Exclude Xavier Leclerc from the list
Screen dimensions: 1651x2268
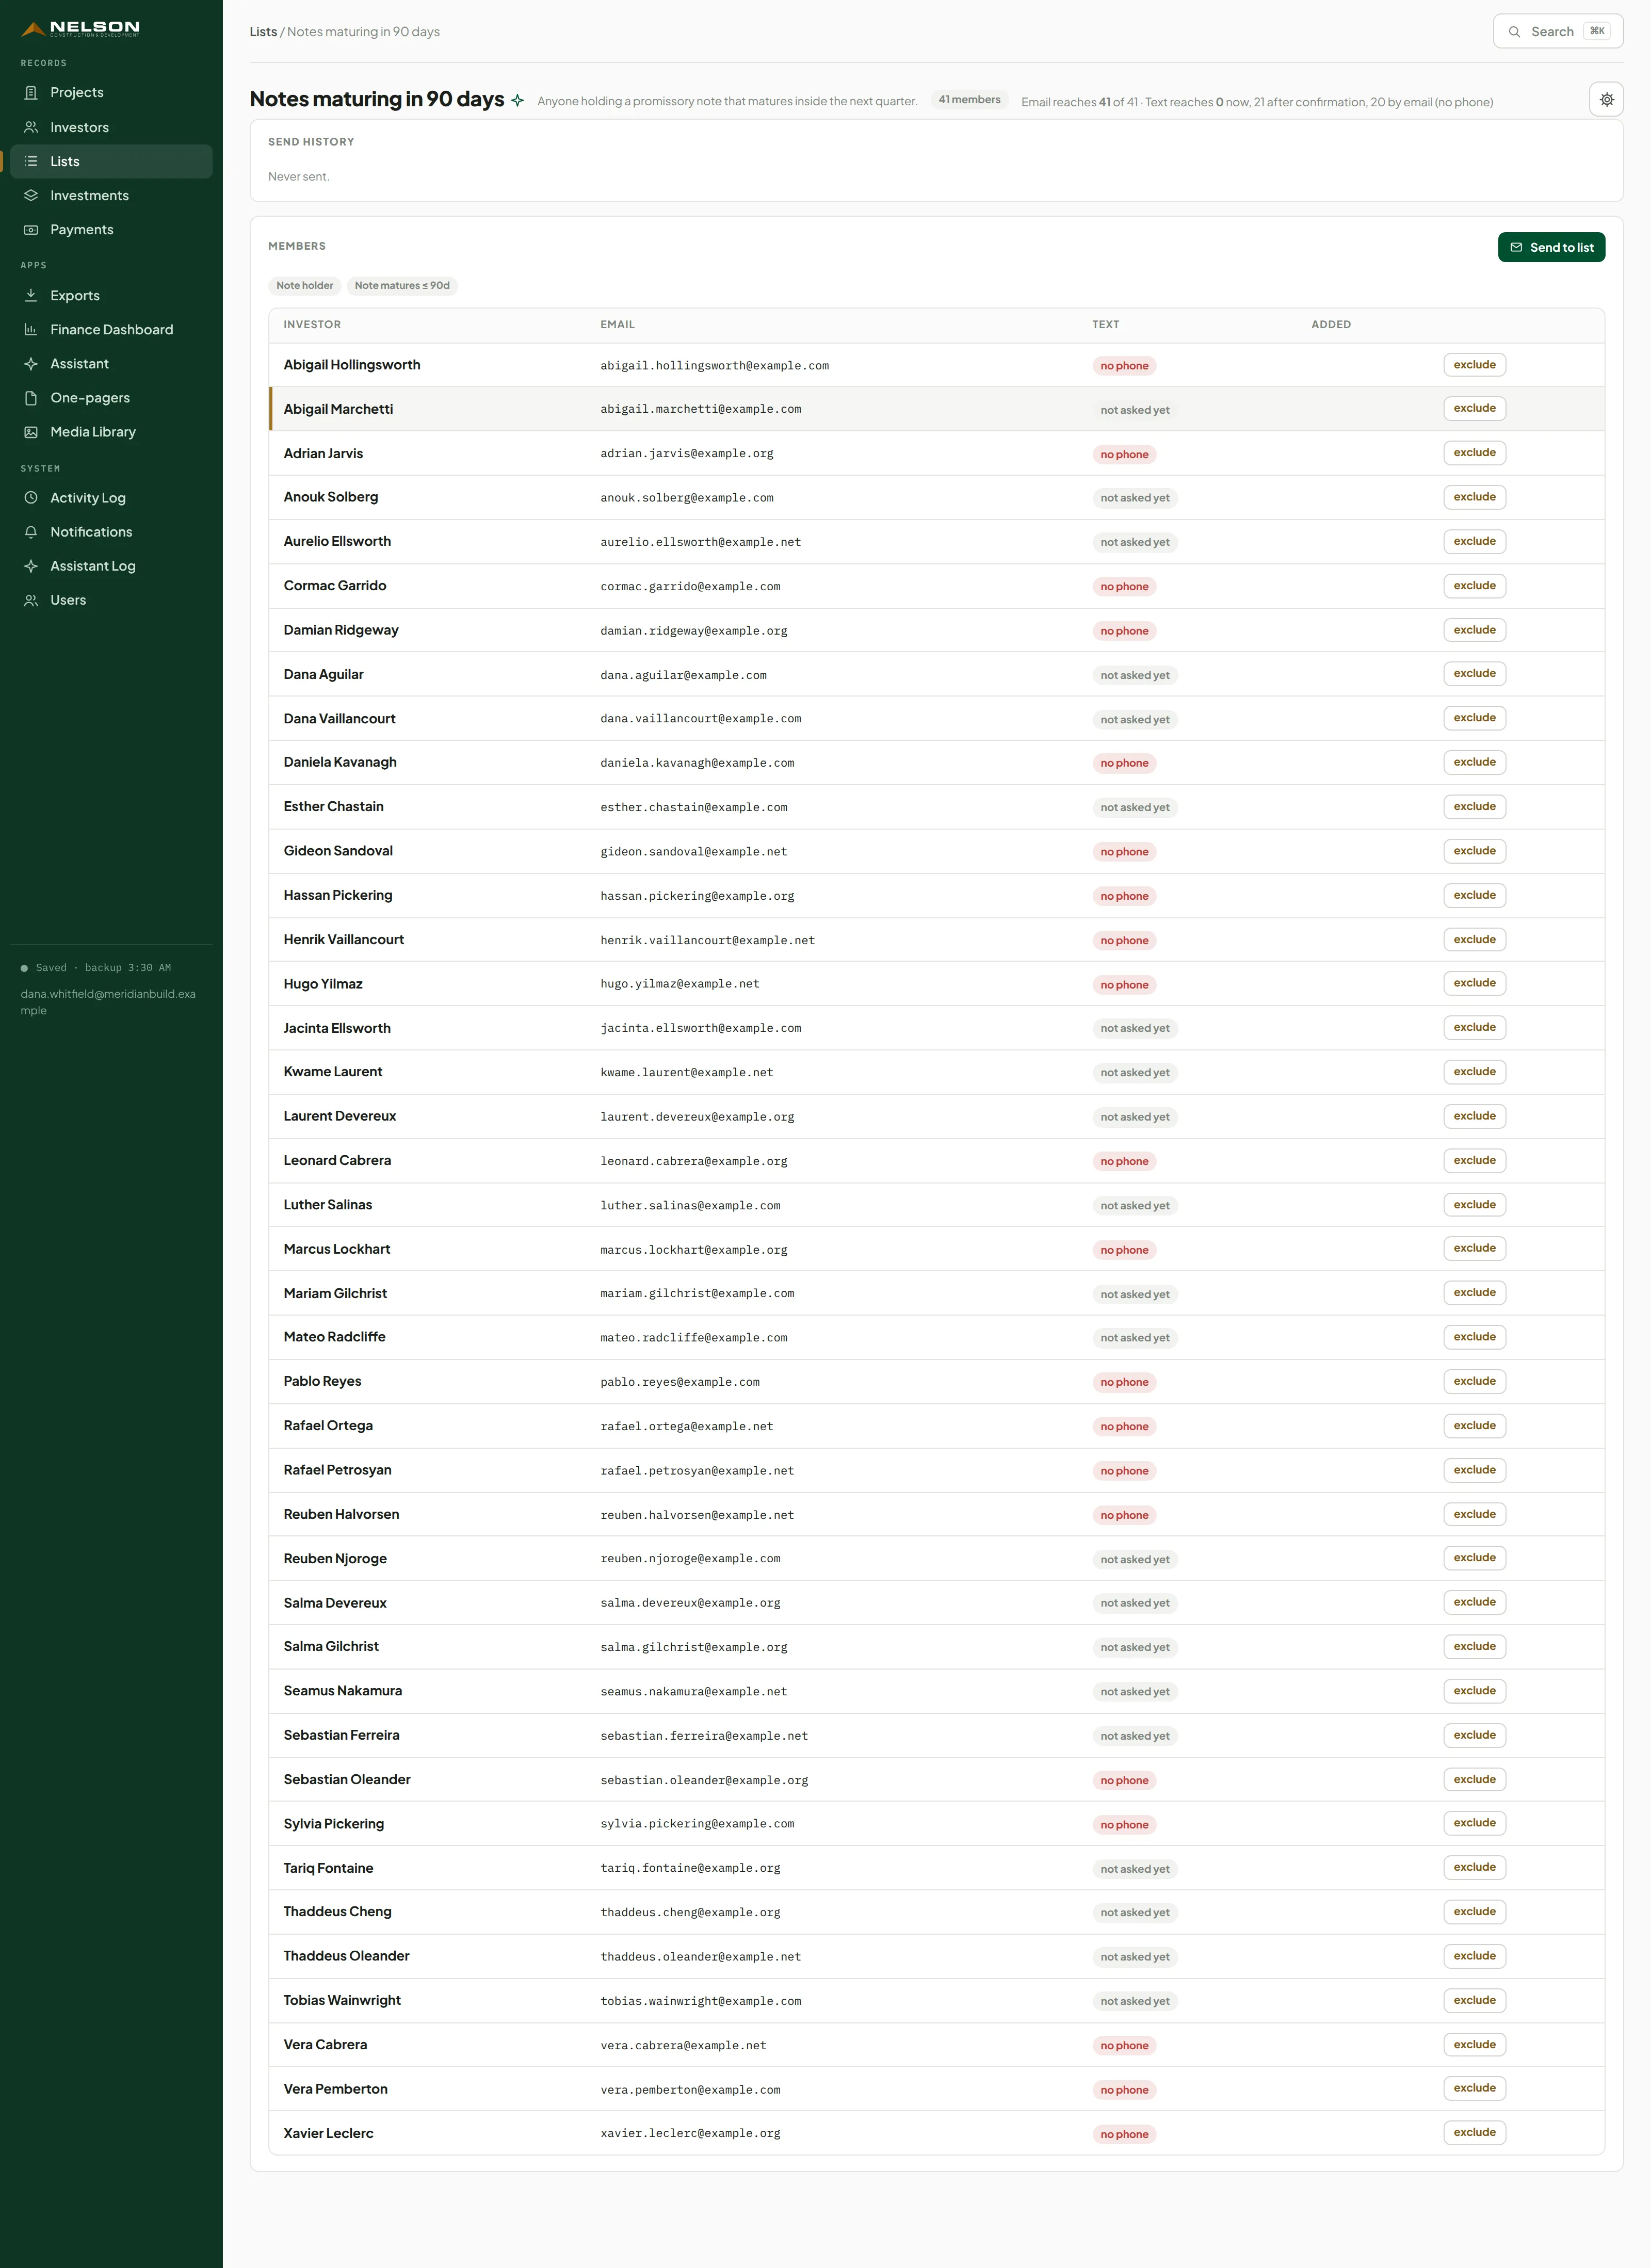[x=1474, y=2132]
